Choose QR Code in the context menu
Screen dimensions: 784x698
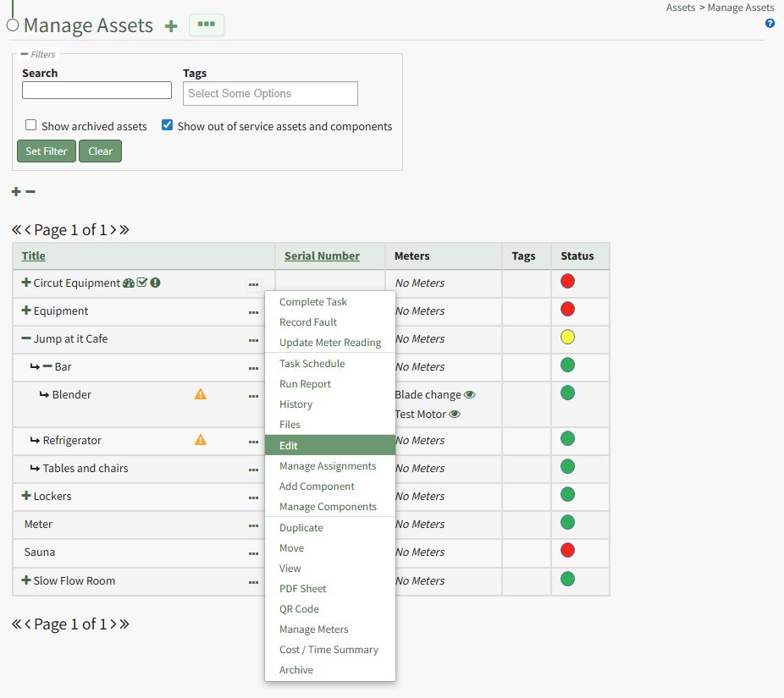pyautogui.click(x=299, y=609)
